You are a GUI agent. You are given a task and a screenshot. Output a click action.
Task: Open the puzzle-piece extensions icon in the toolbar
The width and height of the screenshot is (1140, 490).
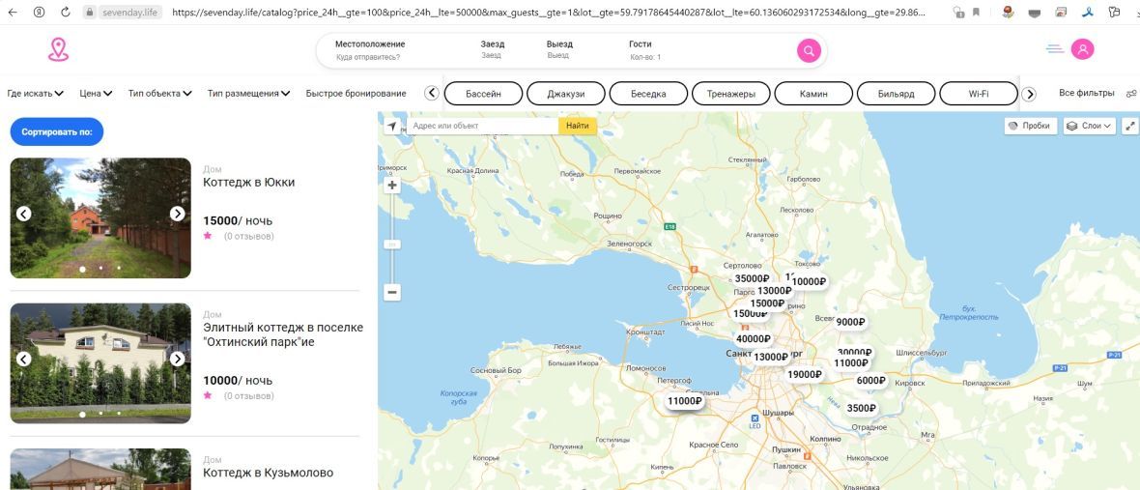1114,13
